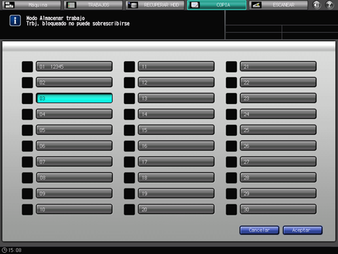Select job slot 20
Image resolution: width=338 pixels, height=254 pixels.
(x=176, y=209)
